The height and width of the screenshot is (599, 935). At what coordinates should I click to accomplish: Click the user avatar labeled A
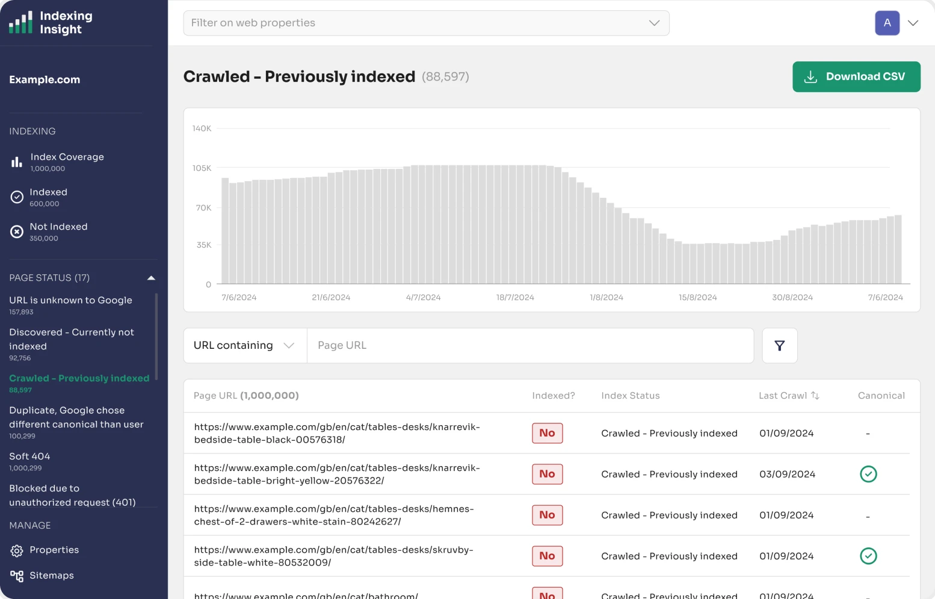[x=887, y=23]
